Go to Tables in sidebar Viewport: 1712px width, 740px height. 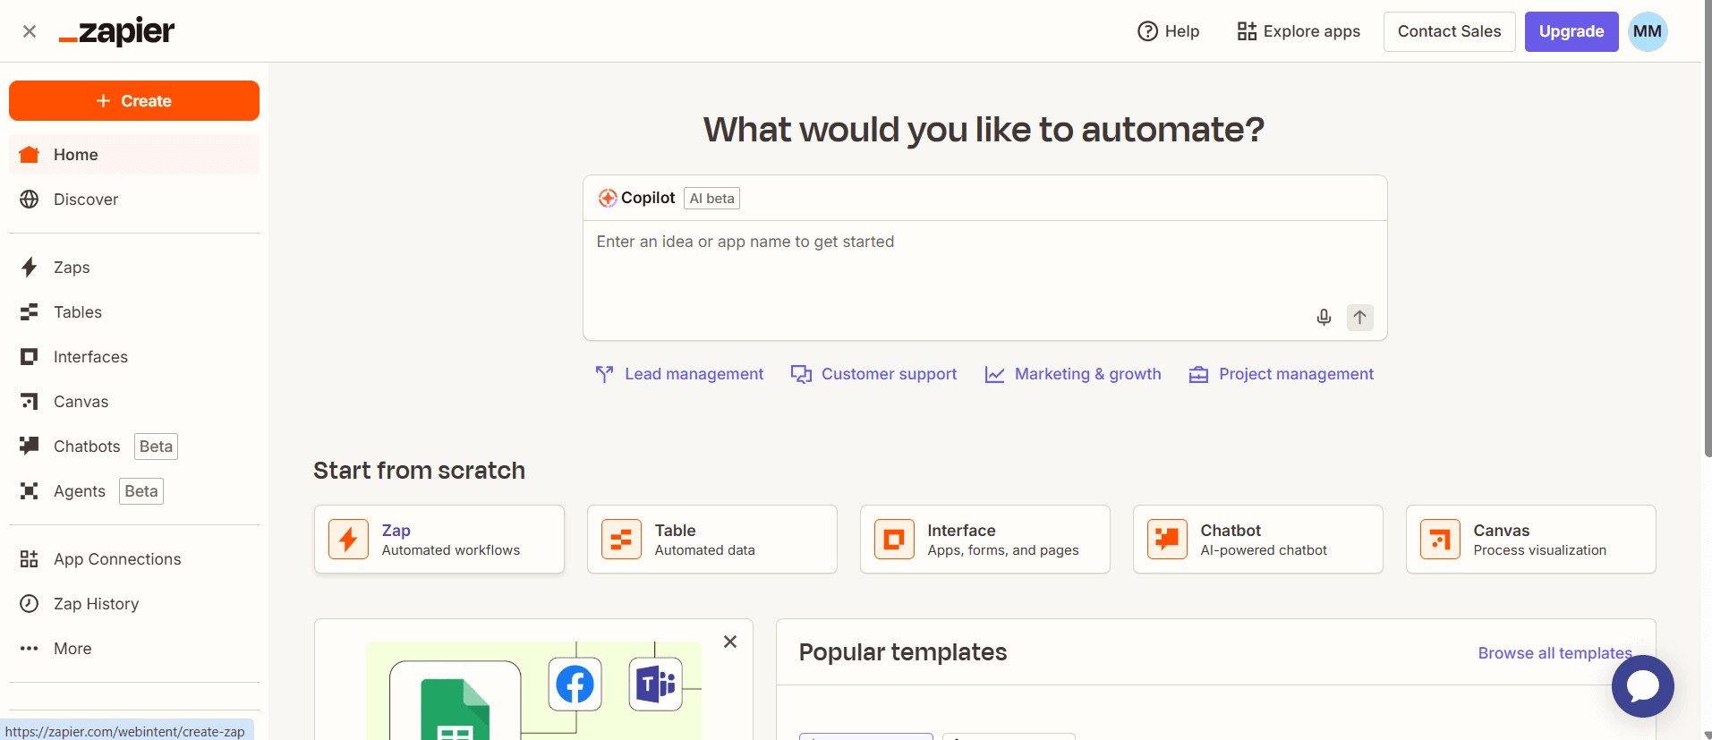[77, 312]
